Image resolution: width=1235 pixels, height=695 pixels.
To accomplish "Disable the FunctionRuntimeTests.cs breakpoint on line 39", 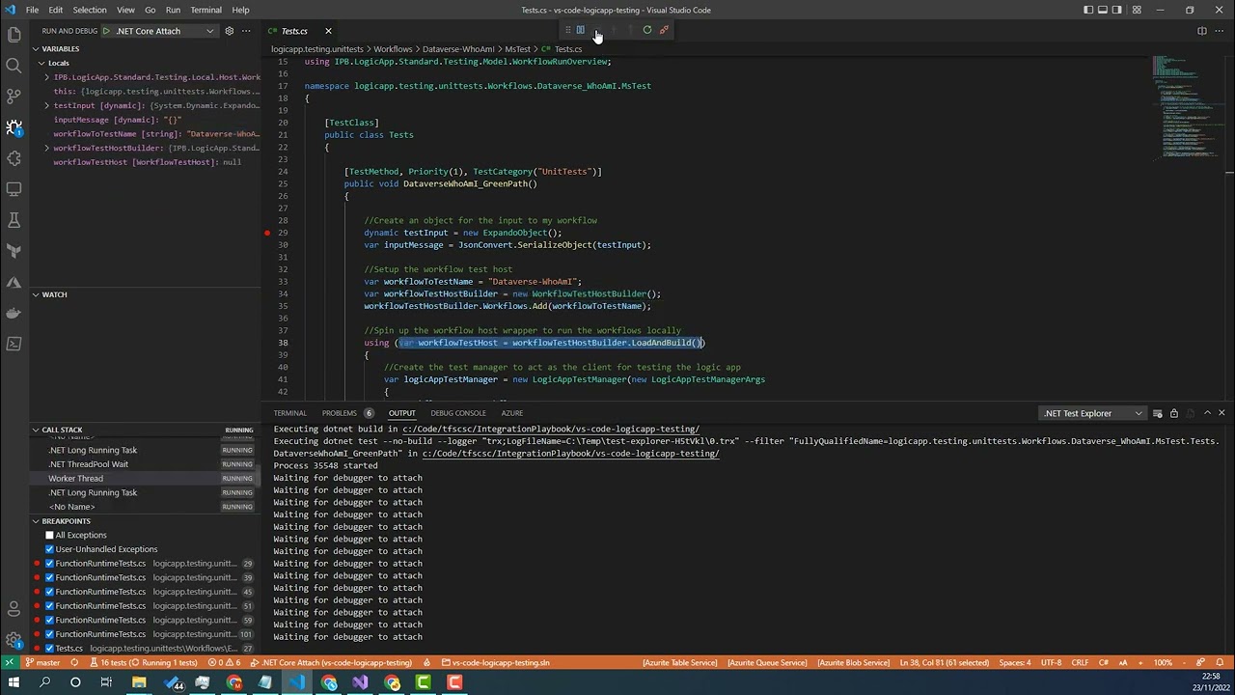I will (x=49, y=577).
